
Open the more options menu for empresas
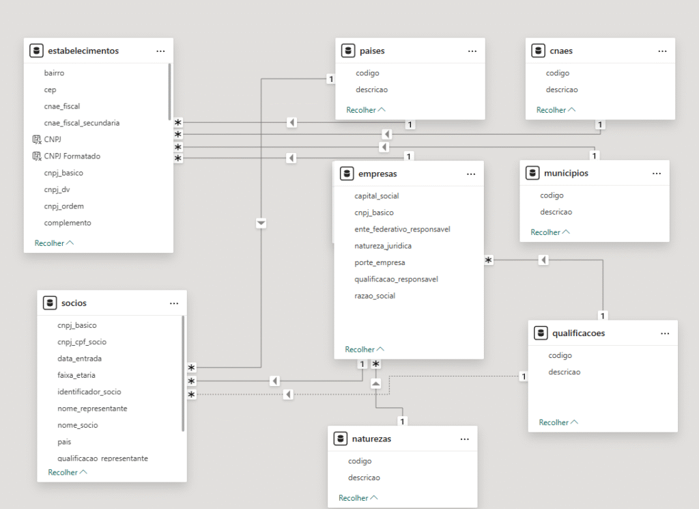(470, 174)
